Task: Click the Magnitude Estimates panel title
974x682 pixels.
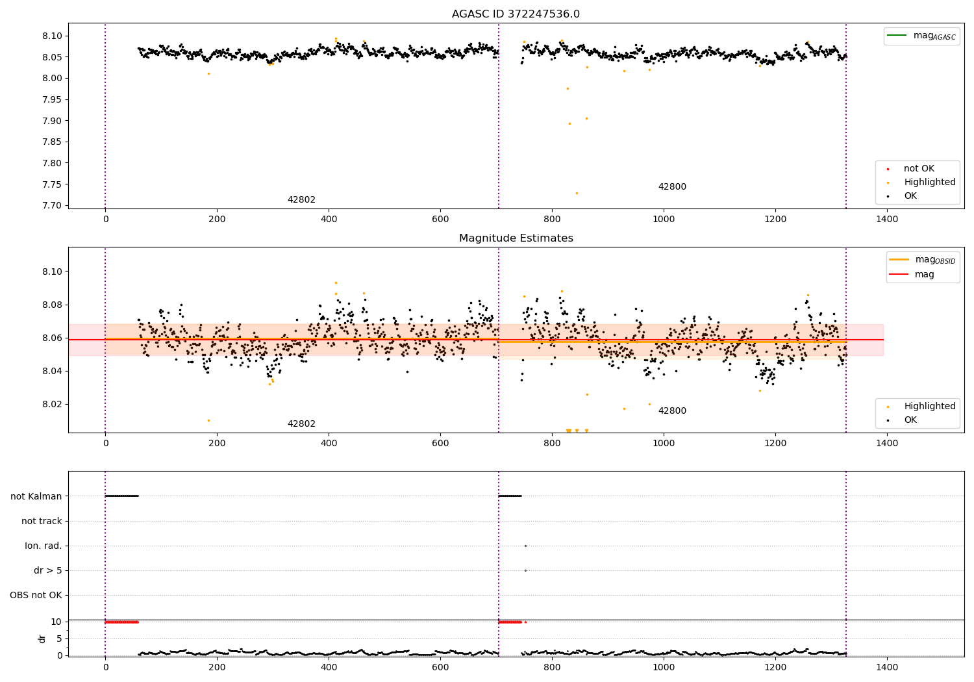Action: [x=516, y=238]
